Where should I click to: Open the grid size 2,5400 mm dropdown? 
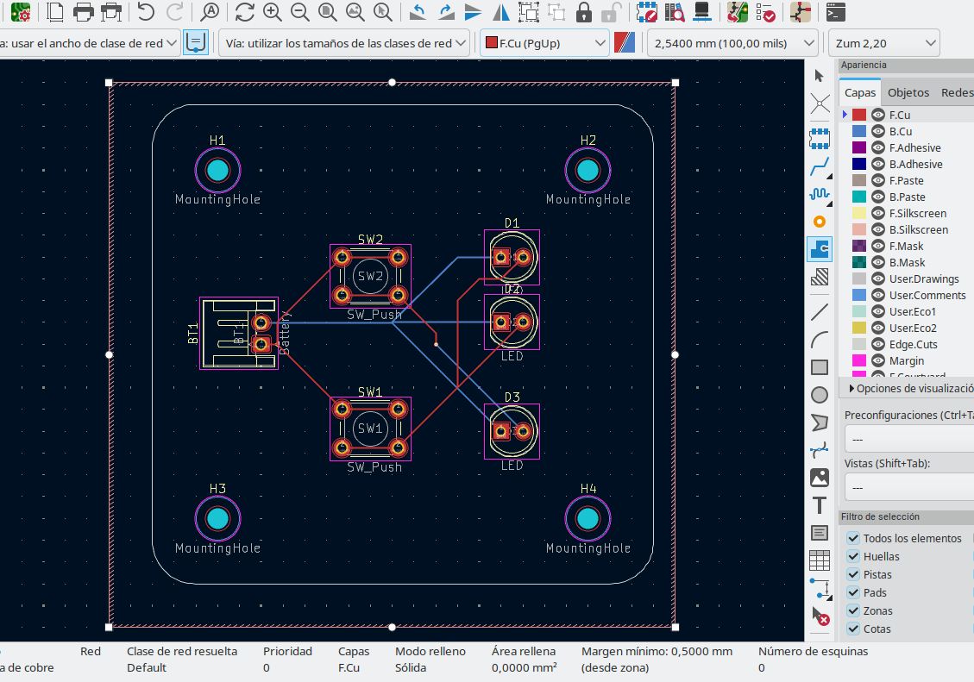732,43
